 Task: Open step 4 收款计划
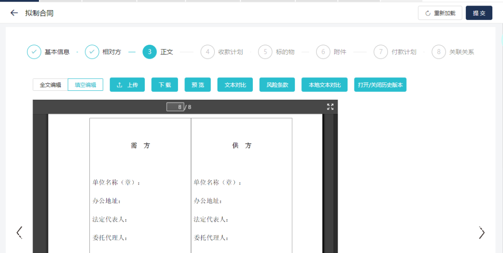coord(208,52)
